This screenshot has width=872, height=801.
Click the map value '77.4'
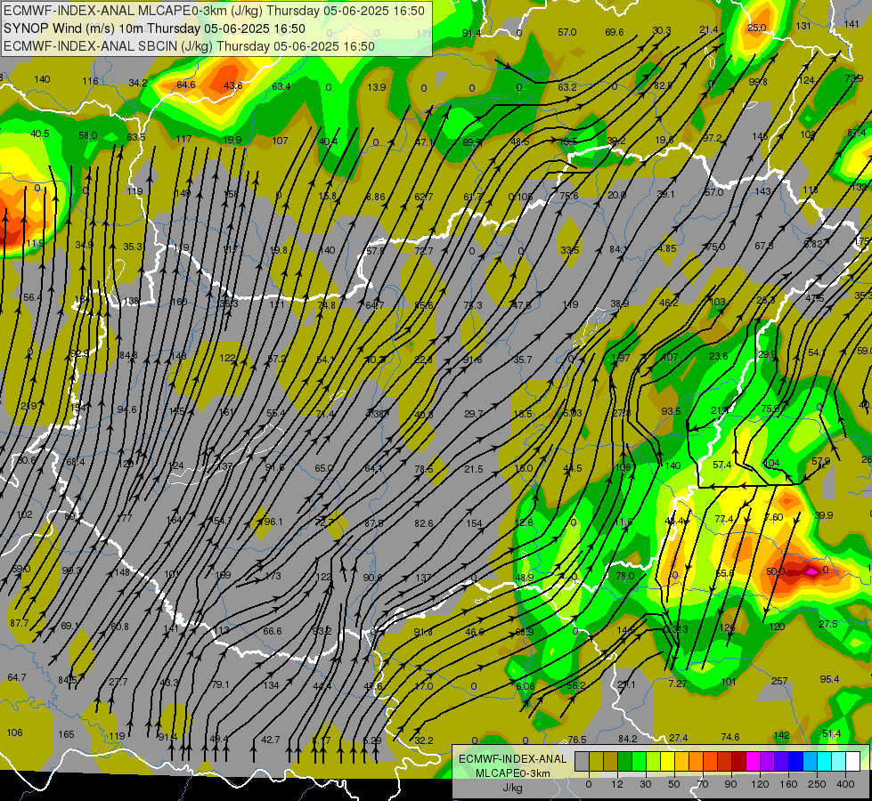724,519
